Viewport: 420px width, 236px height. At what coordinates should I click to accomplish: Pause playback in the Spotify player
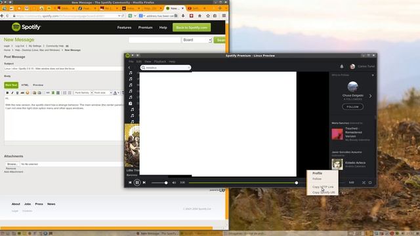(x=137, y=182)
